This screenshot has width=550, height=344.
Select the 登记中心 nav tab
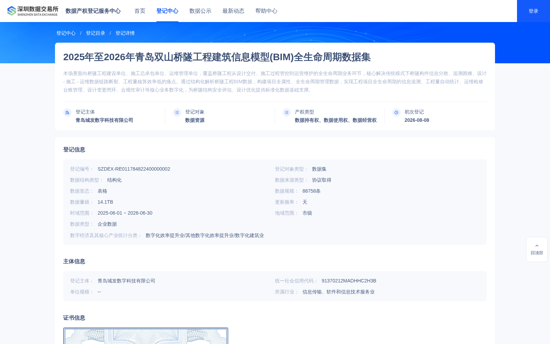click(x=167, y=11)
